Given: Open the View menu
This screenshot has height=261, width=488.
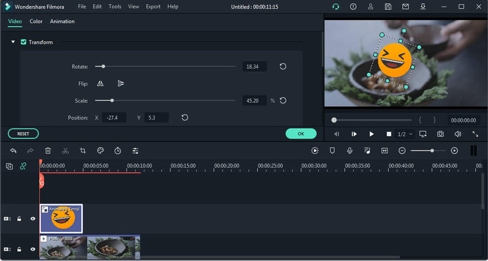Looking at the screenshot, I should point(134,7).
